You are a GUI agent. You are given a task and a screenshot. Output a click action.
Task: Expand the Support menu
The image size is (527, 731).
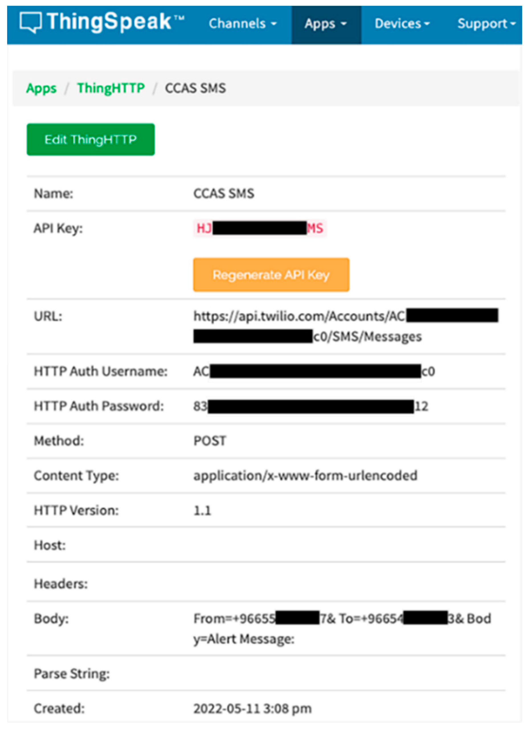[486, 23]
